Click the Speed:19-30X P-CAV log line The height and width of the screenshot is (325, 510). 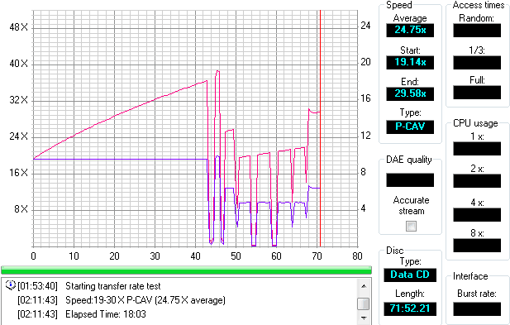[x=122, y=300]
